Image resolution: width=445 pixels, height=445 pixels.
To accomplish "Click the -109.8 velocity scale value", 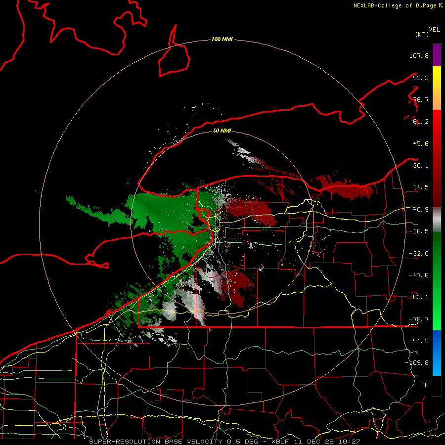I will pos(417,363).
